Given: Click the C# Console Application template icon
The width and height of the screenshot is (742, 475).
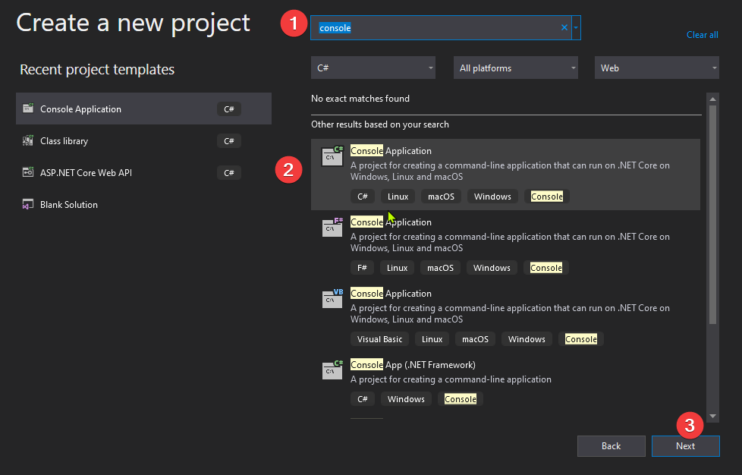Looking at the screenshot, I should coord(332,156).
